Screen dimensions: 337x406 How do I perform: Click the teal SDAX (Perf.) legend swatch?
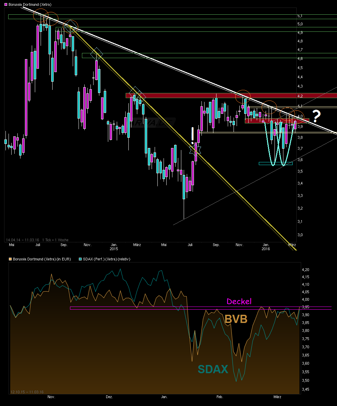[81, 259]
